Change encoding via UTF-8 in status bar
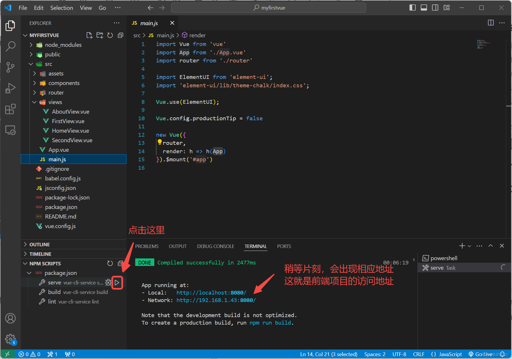 [399, 354]
